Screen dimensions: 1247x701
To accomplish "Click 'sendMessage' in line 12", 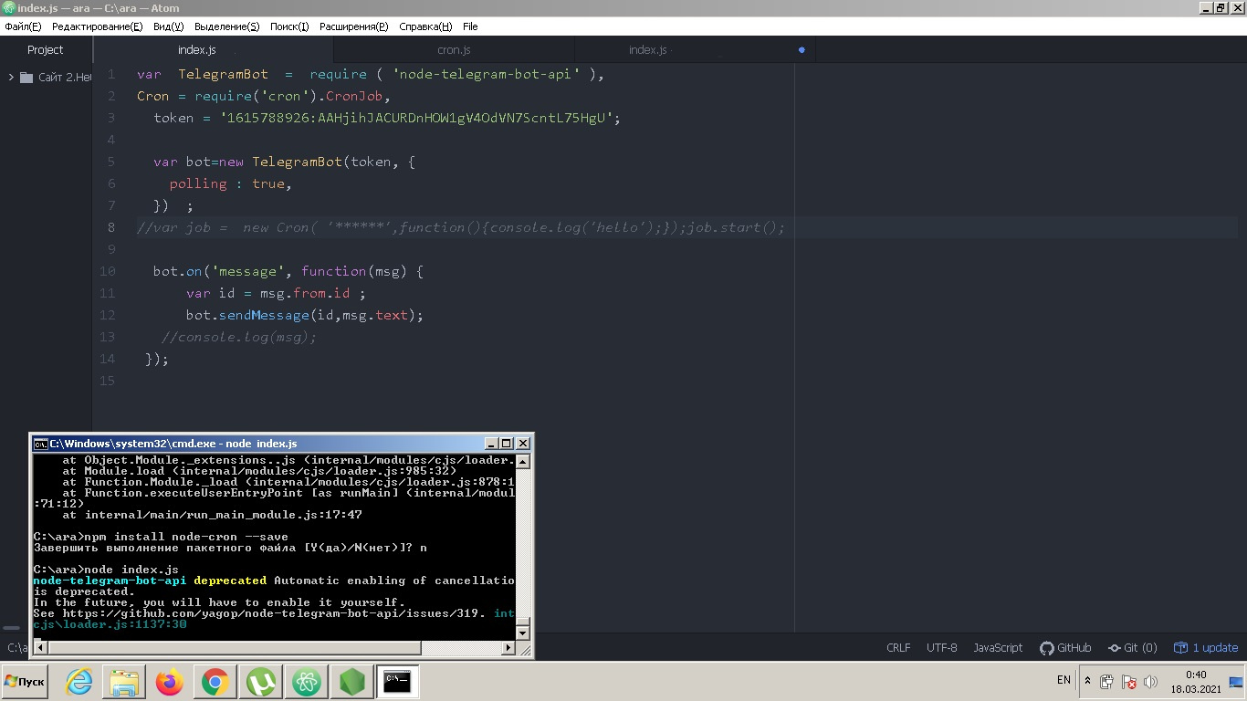I will point(264,315).
